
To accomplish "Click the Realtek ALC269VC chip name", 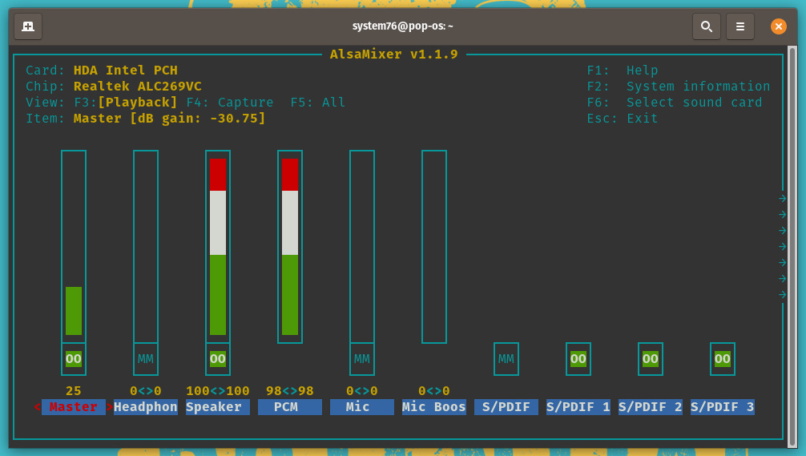I will (137, 87).
